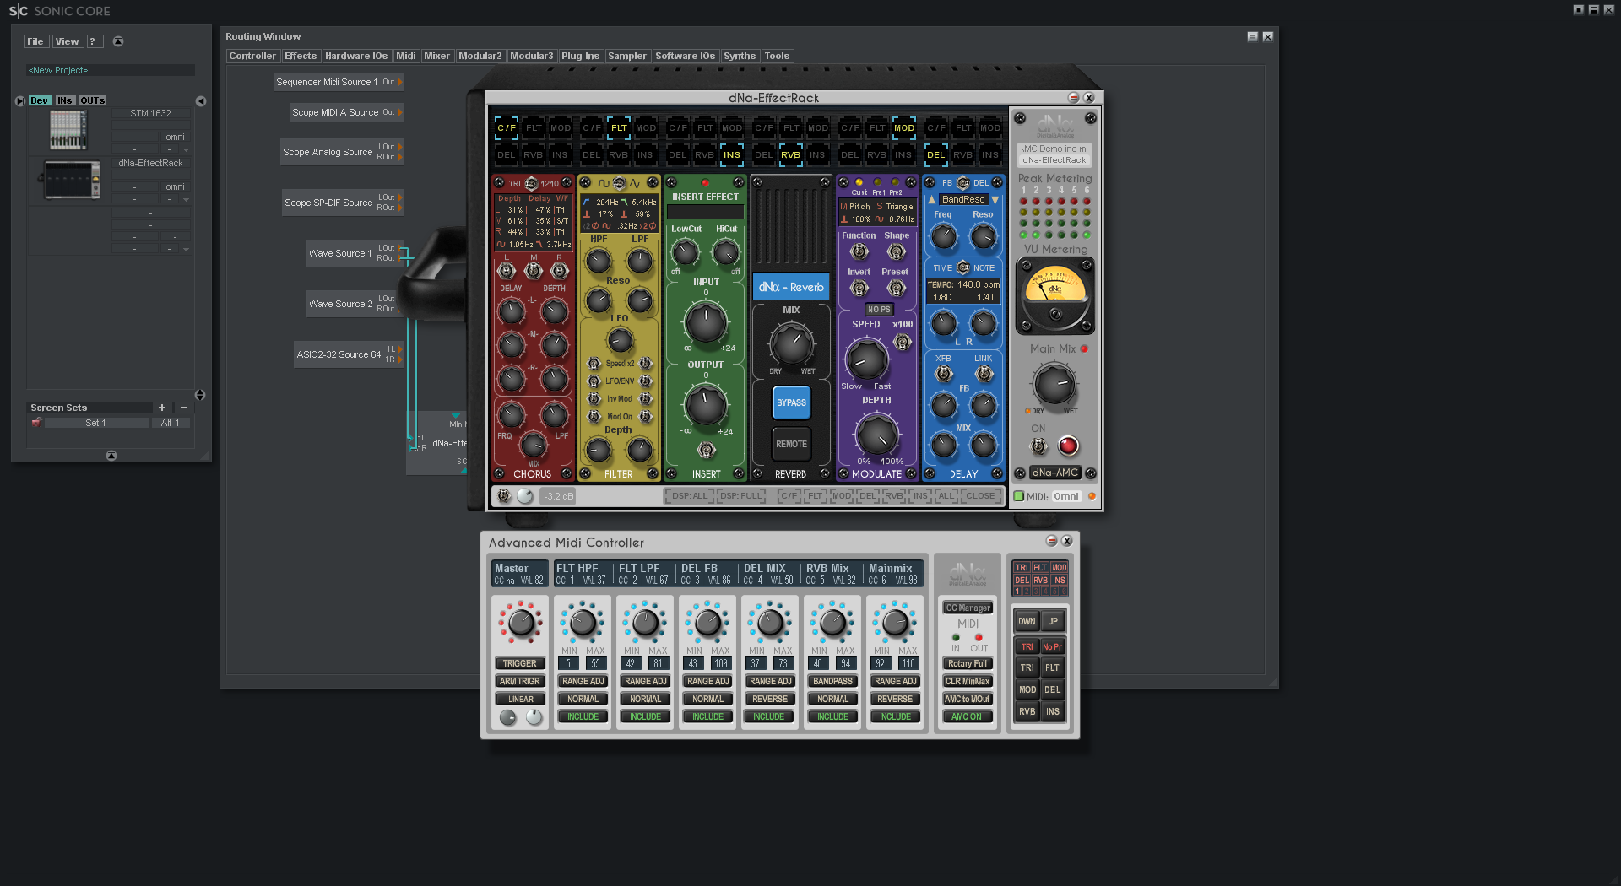This screenshot has height=886, width=1621.
Task: Click the Main Mix dry/wet knob
Action: point(1054,384)
